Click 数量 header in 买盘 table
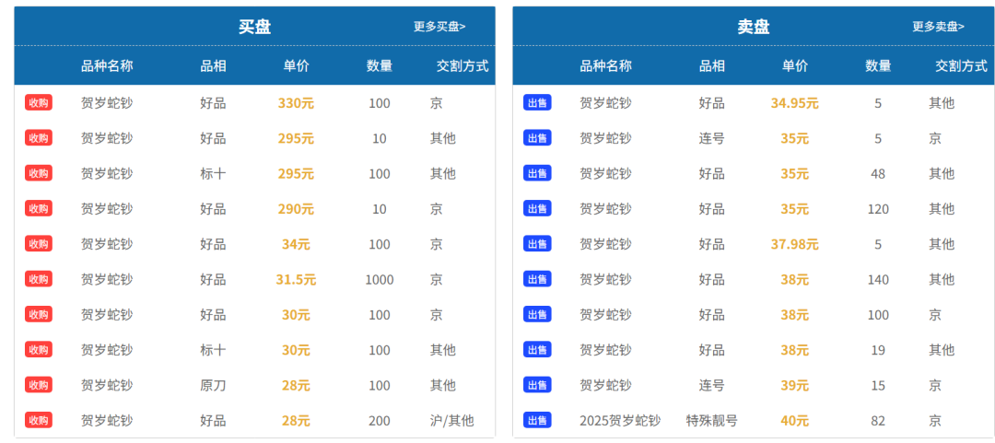The width and height of the screenshot is (995, 443). pos(380,65)
